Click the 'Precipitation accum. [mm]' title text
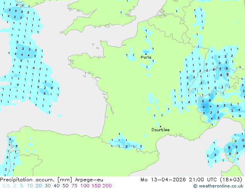Viewport: 245px width, 189px height. pos(36,180)
